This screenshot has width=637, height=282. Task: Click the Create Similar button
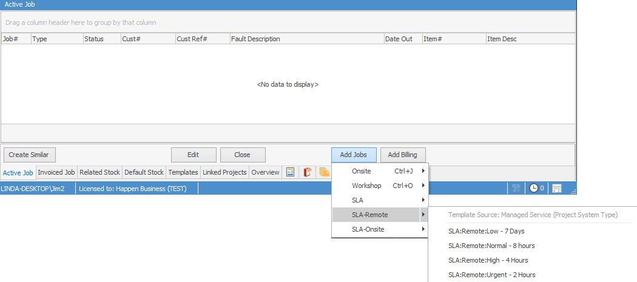tap(29, 155)
